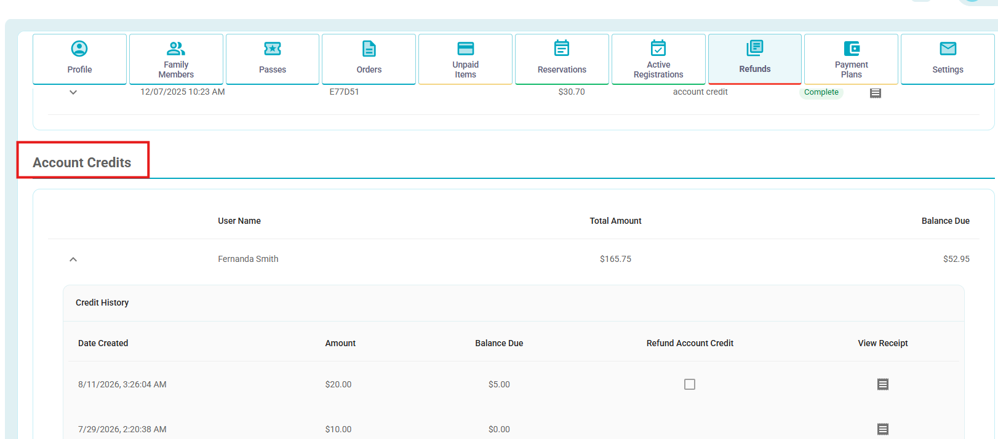Switch to the Passes tab
Screen dimensions: 998x439
click(x=273, y=59)
